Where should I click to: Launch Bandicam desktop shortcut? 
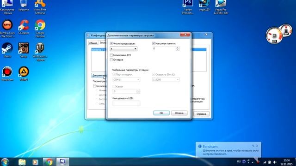point(7,74)
